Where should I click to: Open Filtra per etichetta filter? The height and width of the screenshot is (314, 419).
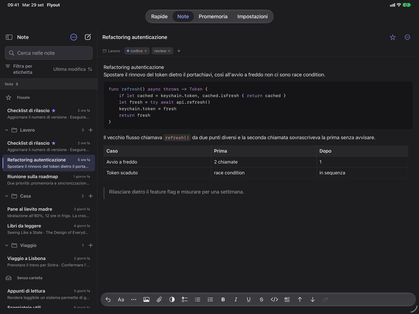(x=19, y=69)
